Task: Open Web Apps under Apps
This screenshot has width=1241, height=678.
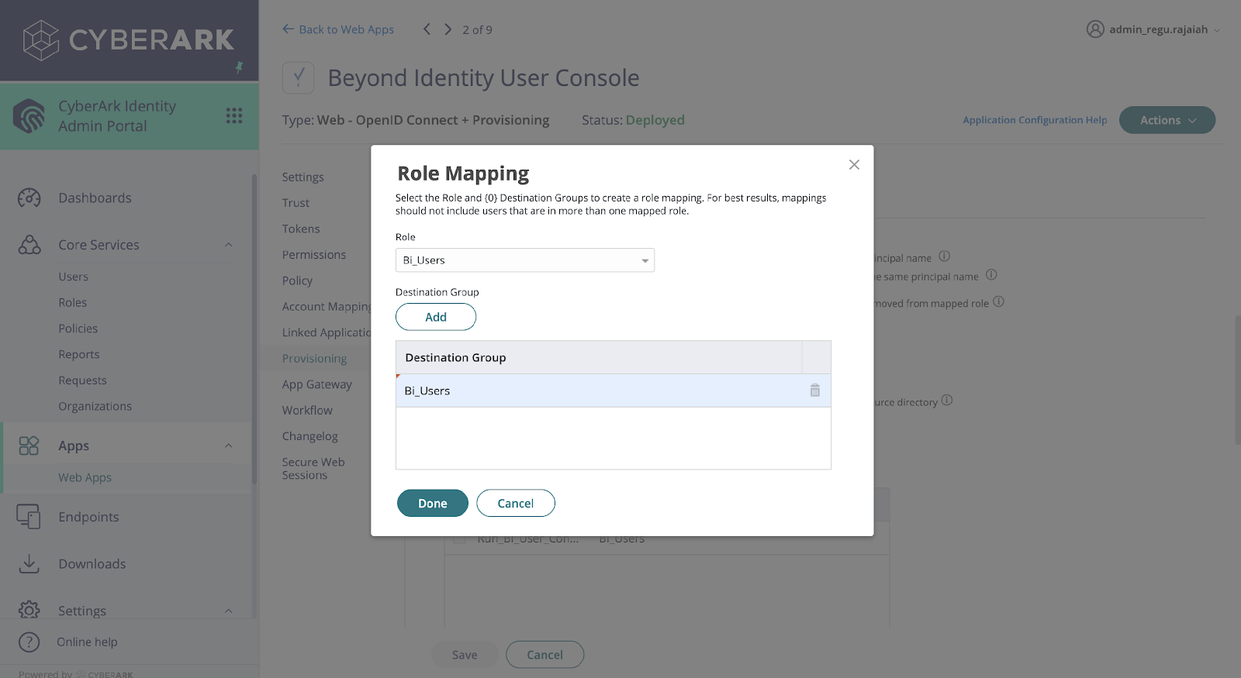Action: coord(85,477)
